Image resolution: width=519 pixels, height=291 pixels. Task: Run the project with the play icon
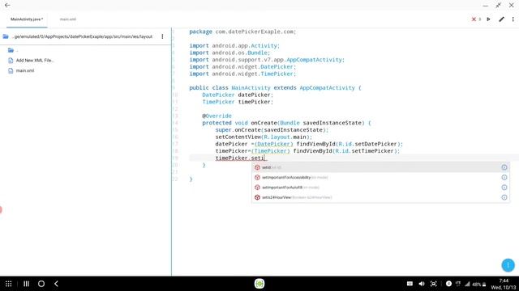point(488,19)
